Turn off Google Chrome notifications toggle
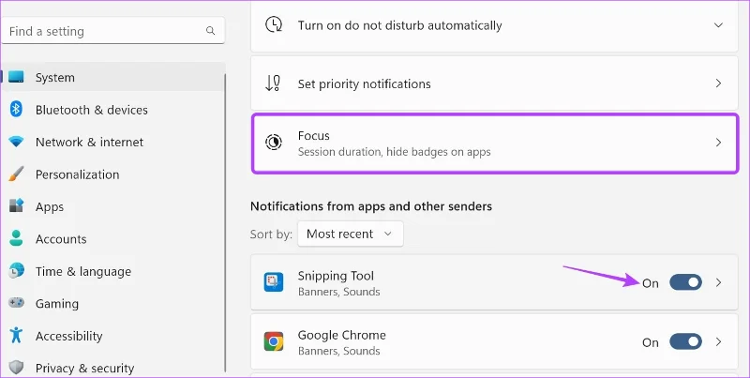The image size is (750, 378). (x=685, y=341)
